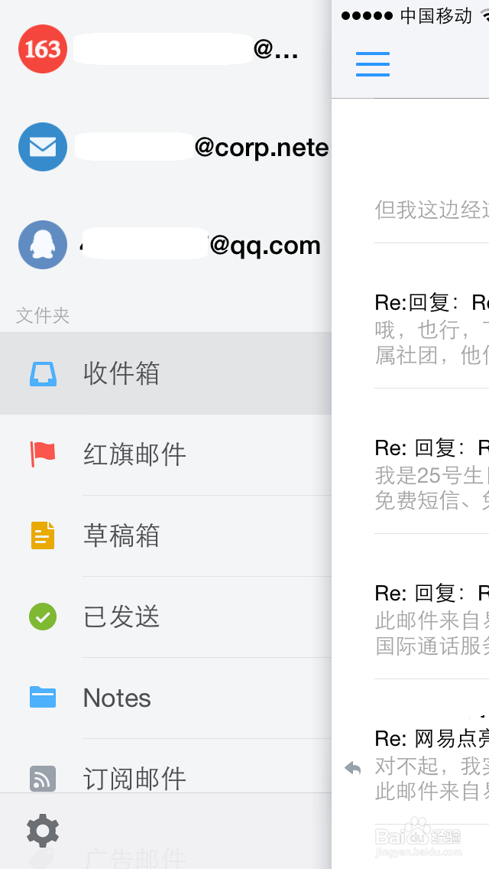Open the 163 mail account
489x869 pixels.
tap(43, 49)
